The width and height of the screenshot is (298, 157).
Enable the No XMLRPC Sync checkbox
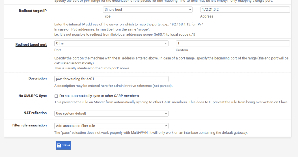click(x=56, y=96)
